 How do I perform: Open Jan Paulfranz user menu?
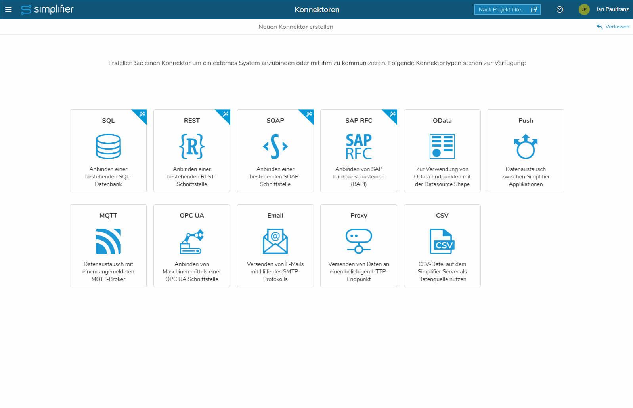click(x=612, y=9)
